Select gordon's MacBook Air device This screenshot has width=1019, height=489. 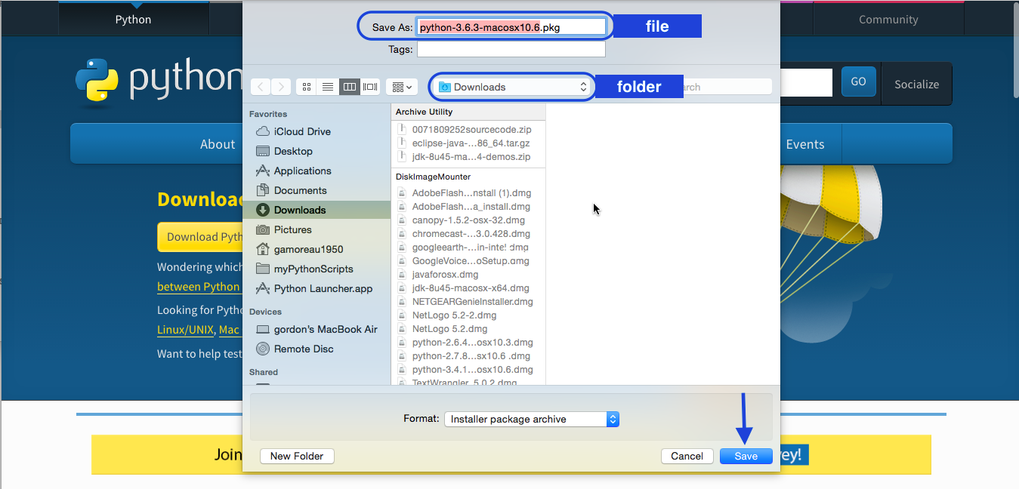[x=317, y=329]
